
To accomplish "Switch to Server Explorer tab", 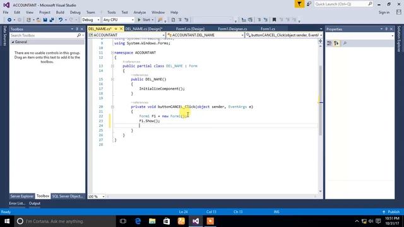I will (22, 196).
